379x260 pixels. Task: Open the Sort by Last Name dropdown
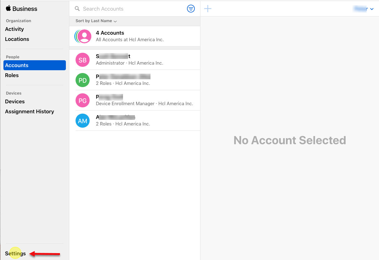[96, 21]
